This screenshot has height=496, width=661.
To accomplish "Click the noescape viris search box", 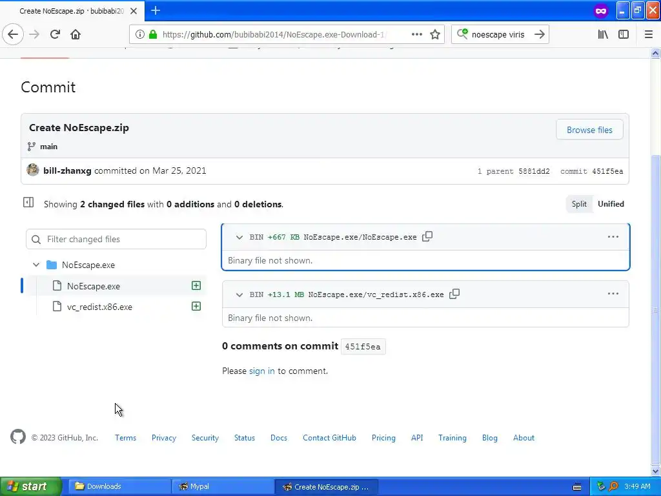I will pyautogui.click(x=500, y=34).
